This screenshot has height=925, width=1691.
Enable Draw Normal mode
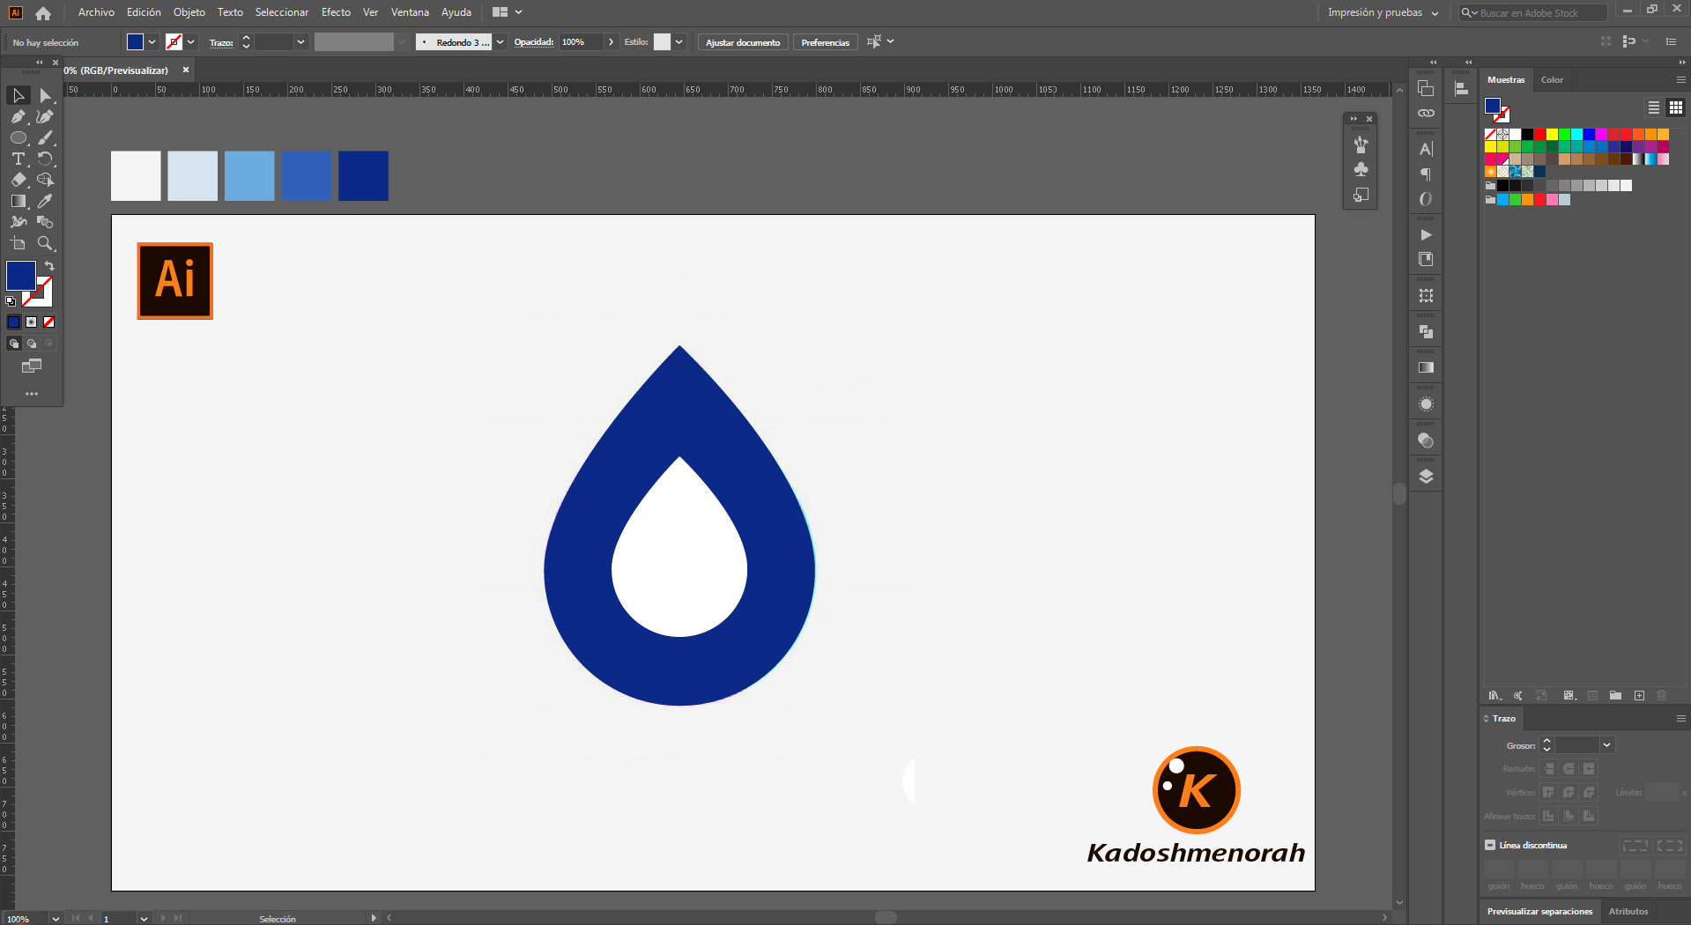pyautogui.click(x=14, y=344)
